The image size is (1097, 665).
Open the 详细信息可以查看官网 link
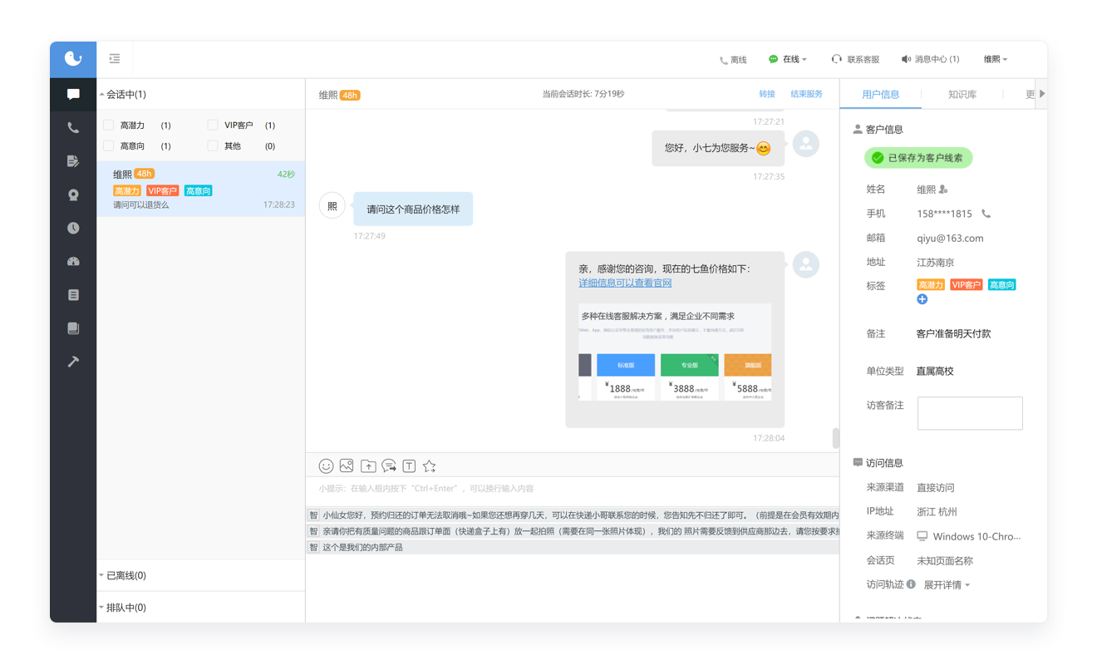point(625,283)
